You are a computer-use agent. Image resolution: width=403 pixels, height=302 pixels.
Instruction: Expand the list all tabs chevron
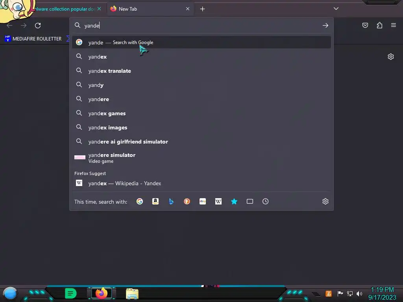[336, 9]
